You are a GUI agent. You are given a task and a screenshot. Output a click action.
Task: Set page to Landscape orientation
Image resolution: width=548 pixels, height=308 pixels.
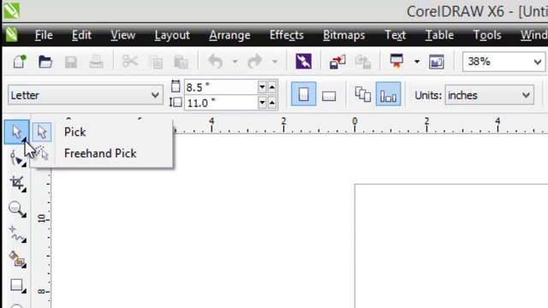(329, 95)
